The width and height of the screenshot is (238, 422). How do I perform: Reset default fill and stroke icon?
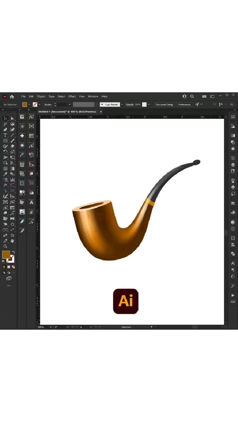pos(3,261)
